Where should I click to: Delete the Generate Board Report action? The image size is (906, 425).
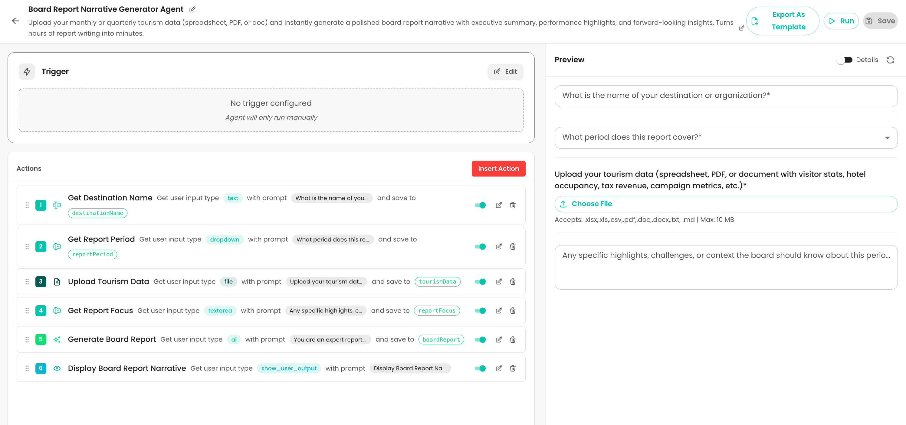click(513, 340)
